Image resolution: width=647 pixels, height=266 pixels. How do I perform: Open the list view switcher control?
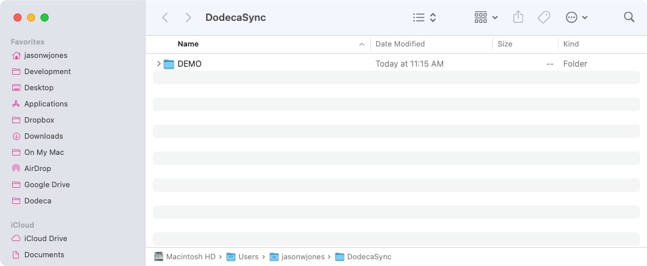(425, 18)
